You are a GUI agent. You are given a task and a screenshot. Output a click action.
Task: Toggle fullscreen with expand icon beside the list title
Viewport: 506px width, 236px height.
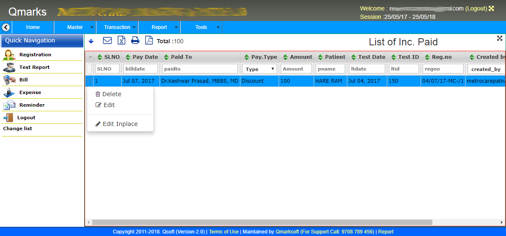click(500, 38)
